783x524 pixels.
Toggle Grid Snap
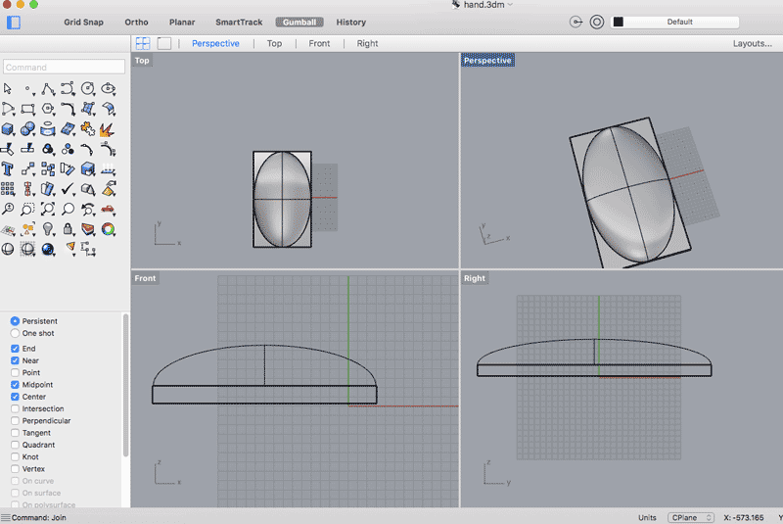[83, 22]
